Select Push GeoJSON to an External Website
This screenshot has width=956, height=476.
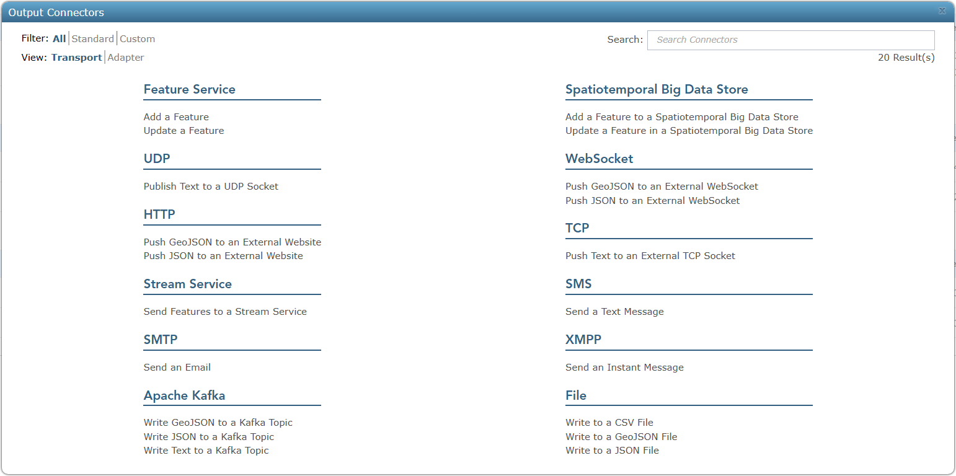(x=232, y=242)
